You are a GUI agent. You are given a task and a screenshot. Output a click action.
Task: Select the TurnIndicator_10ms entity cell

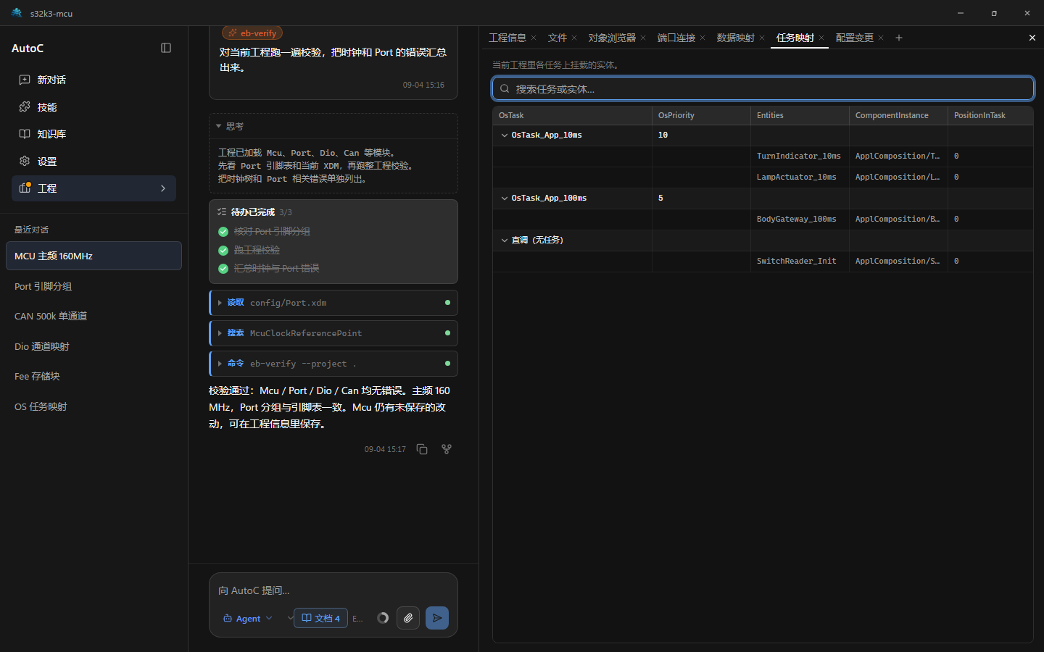pyautogui.click(x=799, y=156)
